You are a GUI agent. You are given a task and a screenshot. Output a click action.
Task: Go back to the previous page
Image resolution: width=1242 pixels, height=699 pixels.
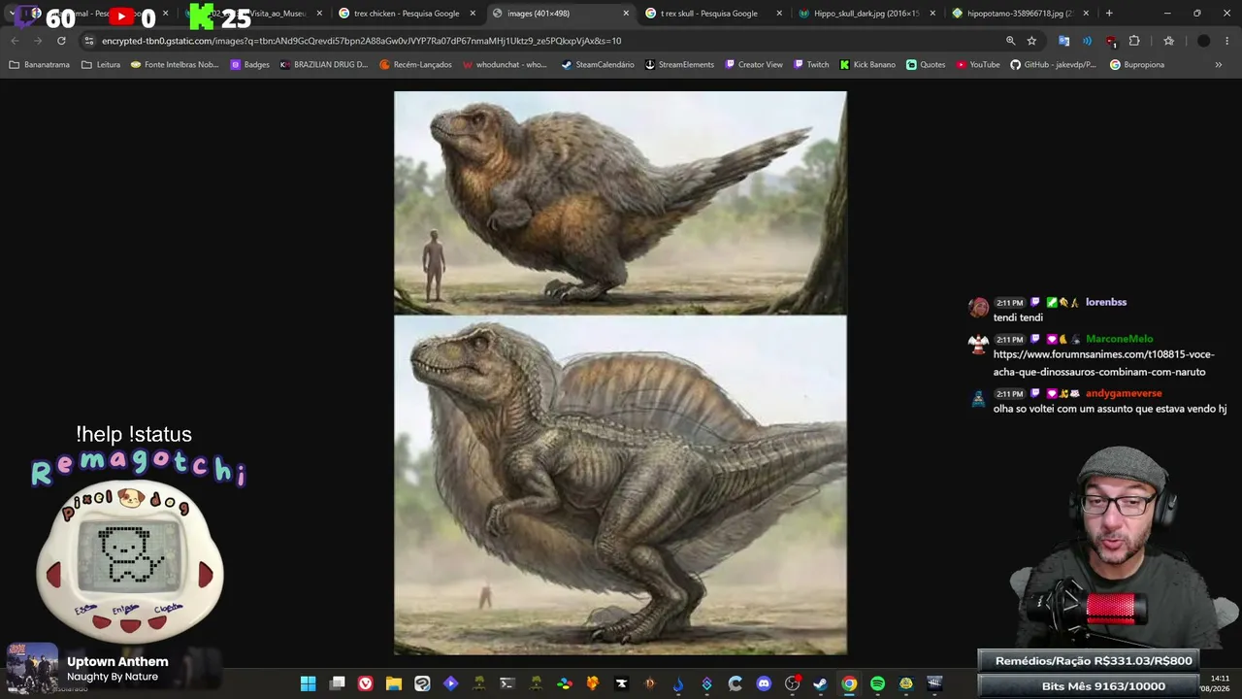pos(15,41)
